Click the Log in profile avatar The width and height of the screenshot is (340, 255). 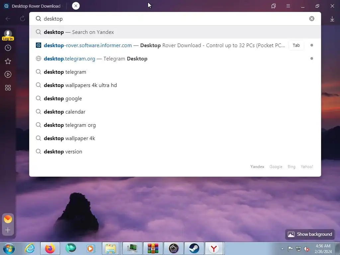8,35
